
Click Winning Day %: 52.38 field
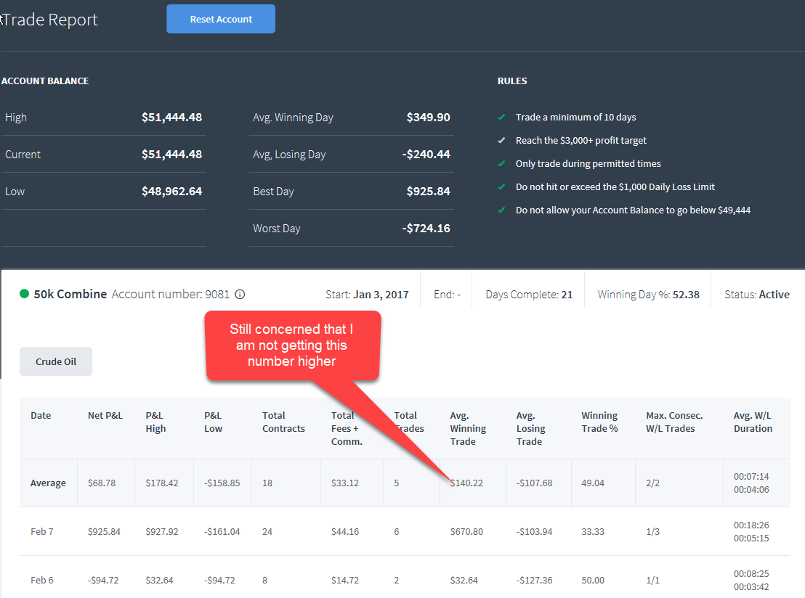pos(648,295)
